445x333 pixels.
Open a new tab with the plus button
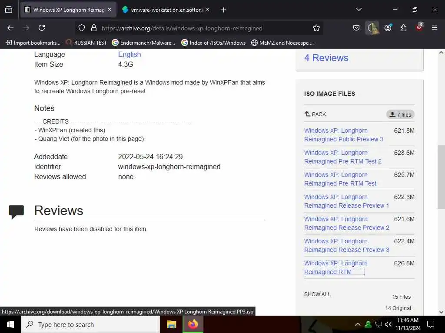pos(224,10)
